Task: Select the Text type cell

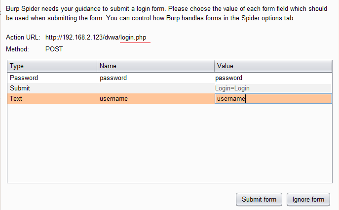Action: [x=52, y=98]
